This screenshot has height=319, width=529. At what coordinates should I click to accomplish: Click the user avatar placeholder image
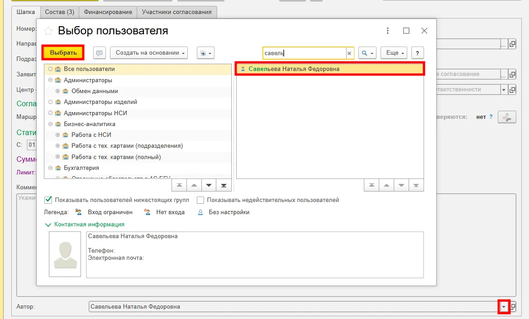(65, 254)
